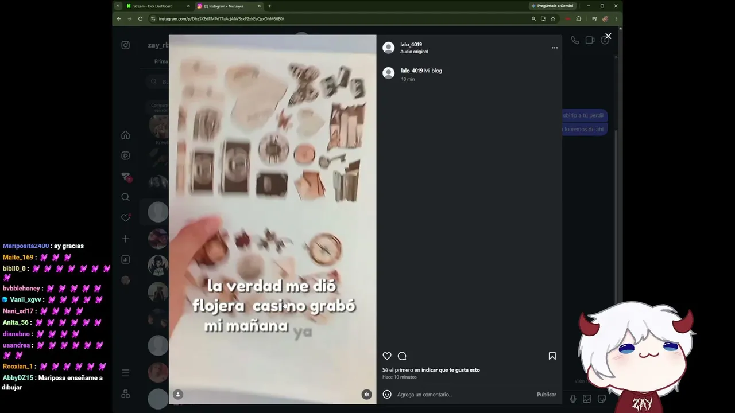Post the comment with Publicar
735x413 pixels.
point(547,395)
